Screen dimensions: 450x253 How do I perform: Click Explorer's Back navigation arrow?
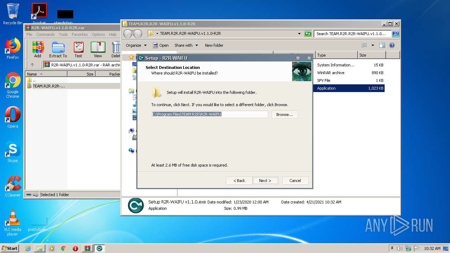[x=128, y=34]
